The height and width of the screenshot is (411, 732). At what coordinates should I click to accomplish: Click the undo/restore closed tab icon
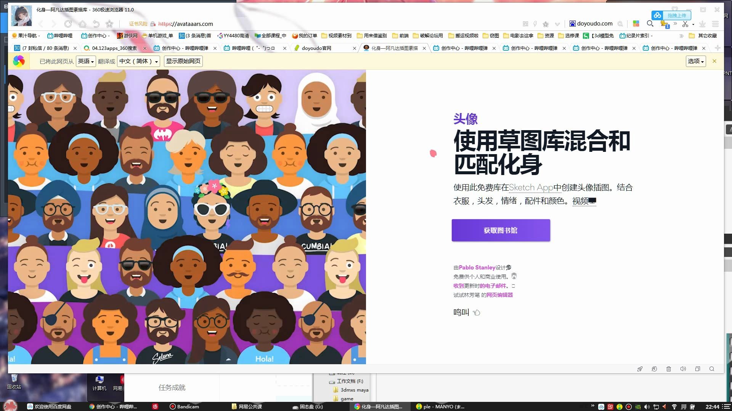(96, 24)
